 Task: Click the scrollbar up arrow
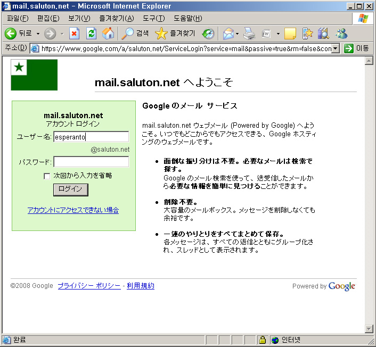click(369, 61)
